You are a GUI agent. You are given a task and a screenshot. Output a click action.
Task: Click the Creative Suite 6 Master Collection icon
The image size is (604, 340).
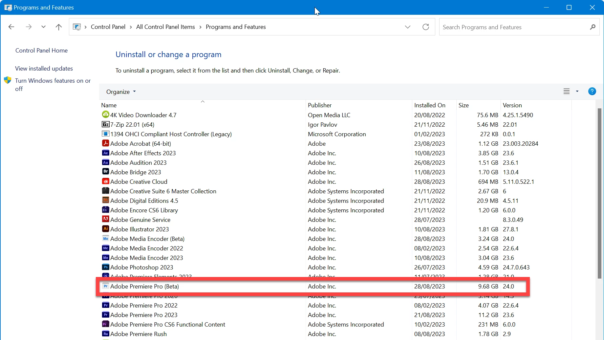105,191
